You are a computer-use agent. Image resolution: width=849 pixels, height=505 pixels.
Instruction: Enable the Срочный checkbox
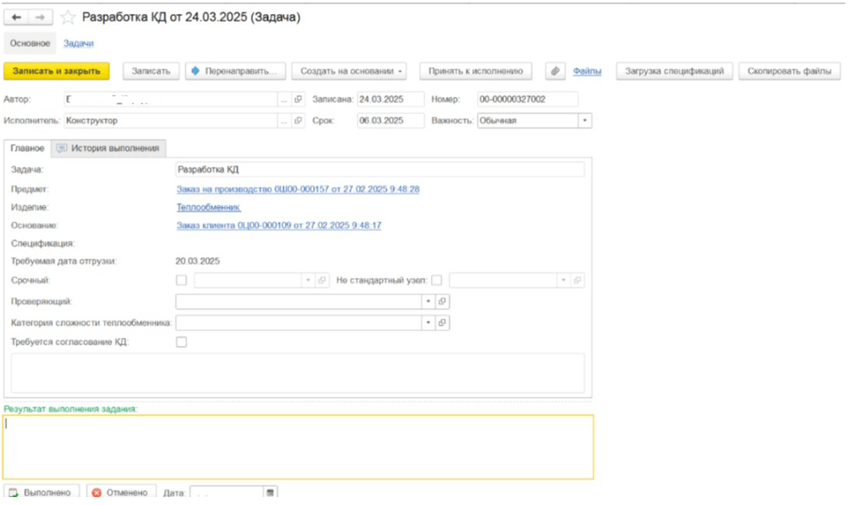click(181, 280)
